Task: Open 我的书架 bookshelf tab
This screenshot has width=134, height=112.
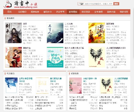Action: tap(124, 12)
